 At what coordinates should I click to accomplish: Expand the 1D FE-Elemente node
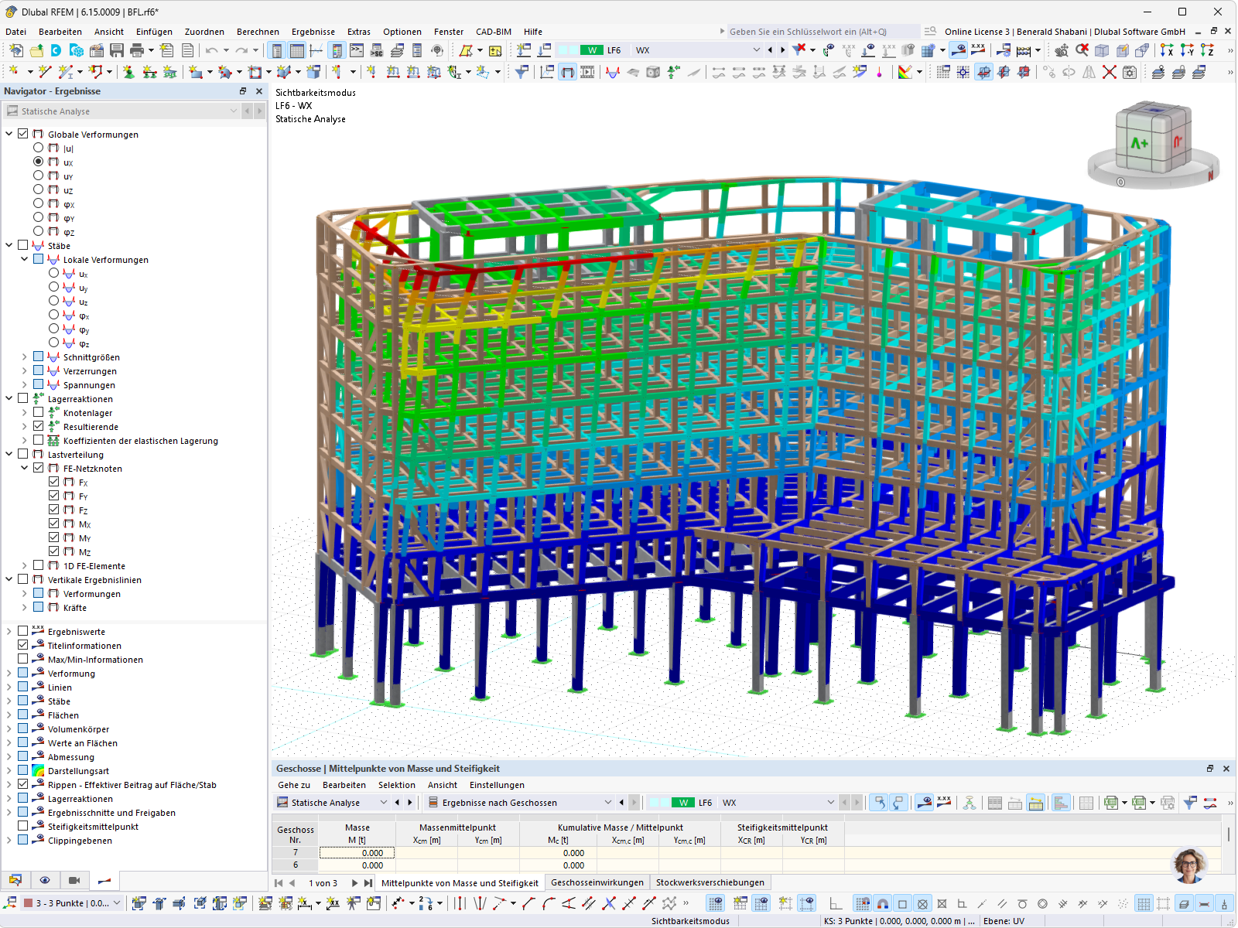tap(24, 566)
